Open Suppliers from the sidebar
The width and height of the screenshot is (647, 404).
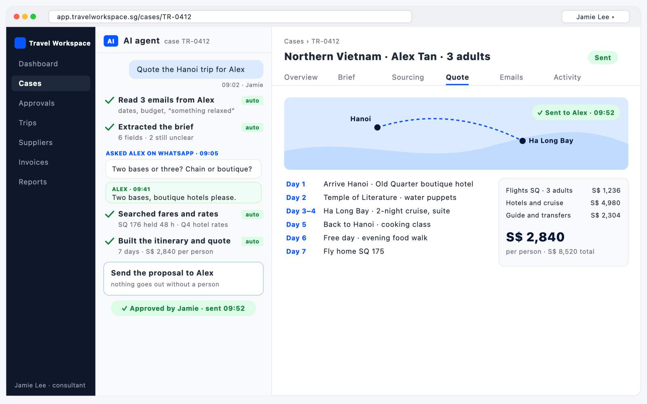(51, 143)
